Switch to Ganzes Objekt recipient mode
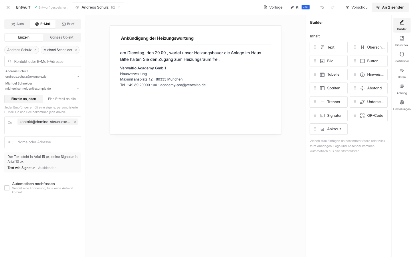This screenshot has width=412, height=257. click(x=62, y=37)
